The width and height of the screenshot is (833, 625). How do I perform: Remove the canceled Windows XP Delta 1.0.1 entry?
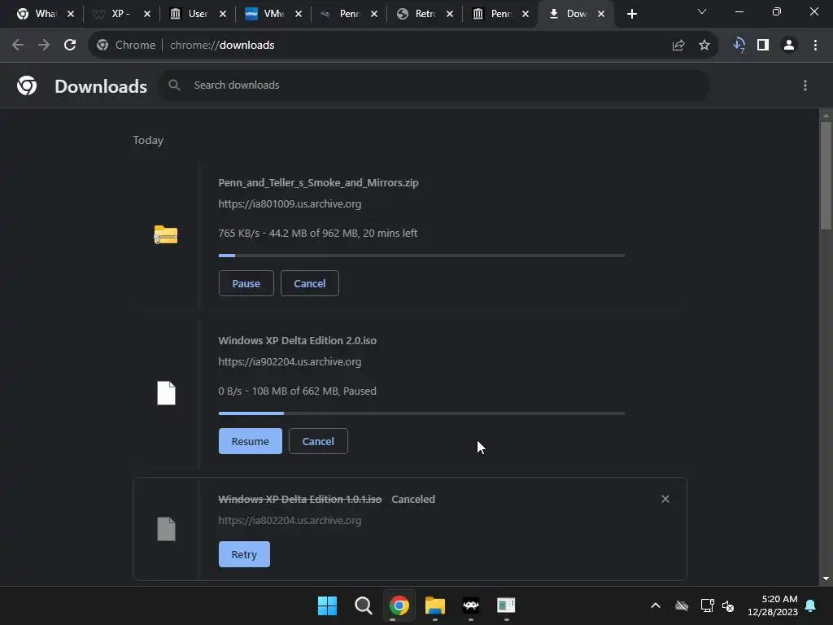click(665, 499)
